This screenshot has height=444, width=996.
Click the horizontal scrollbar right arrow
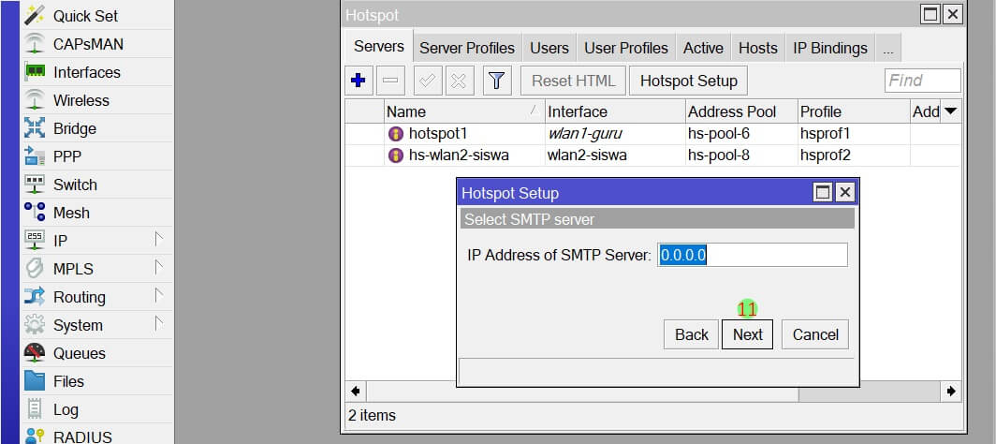[951, 391]
